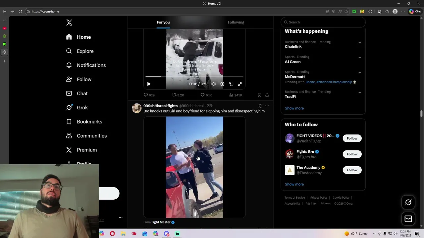Open the 999shitisreal fights profile name
This screenshot has height=238, width=424.
point(160,106)
